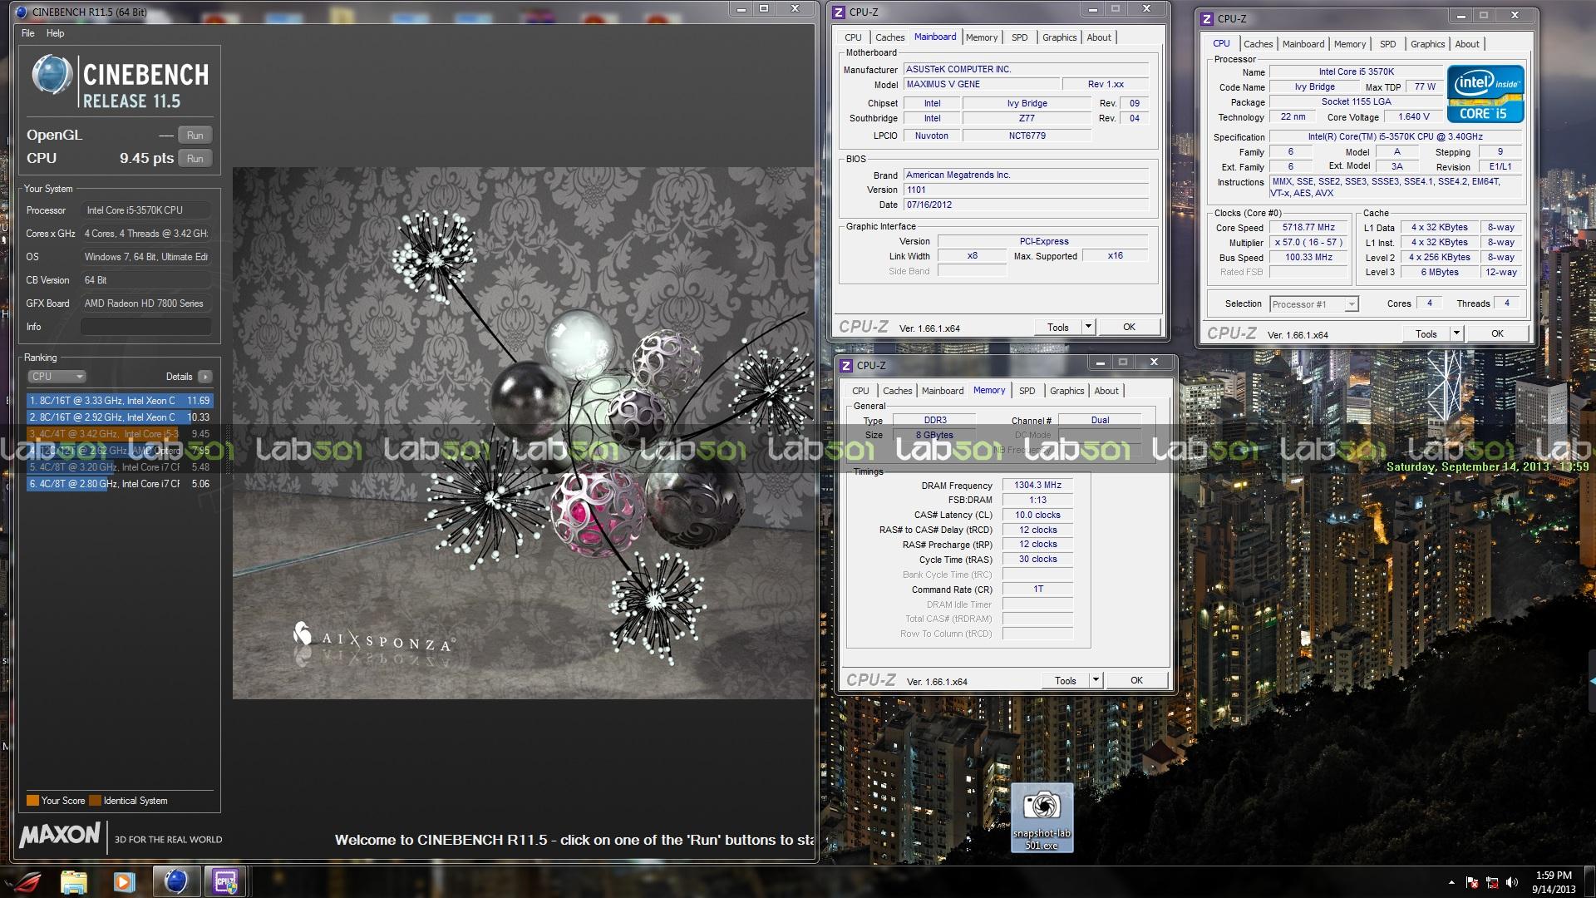The width and height of the screenshot is (1596, 898).
Task: Click OK in the CPU-tab CPU-Z window
Action: (x=1497, y=333)
